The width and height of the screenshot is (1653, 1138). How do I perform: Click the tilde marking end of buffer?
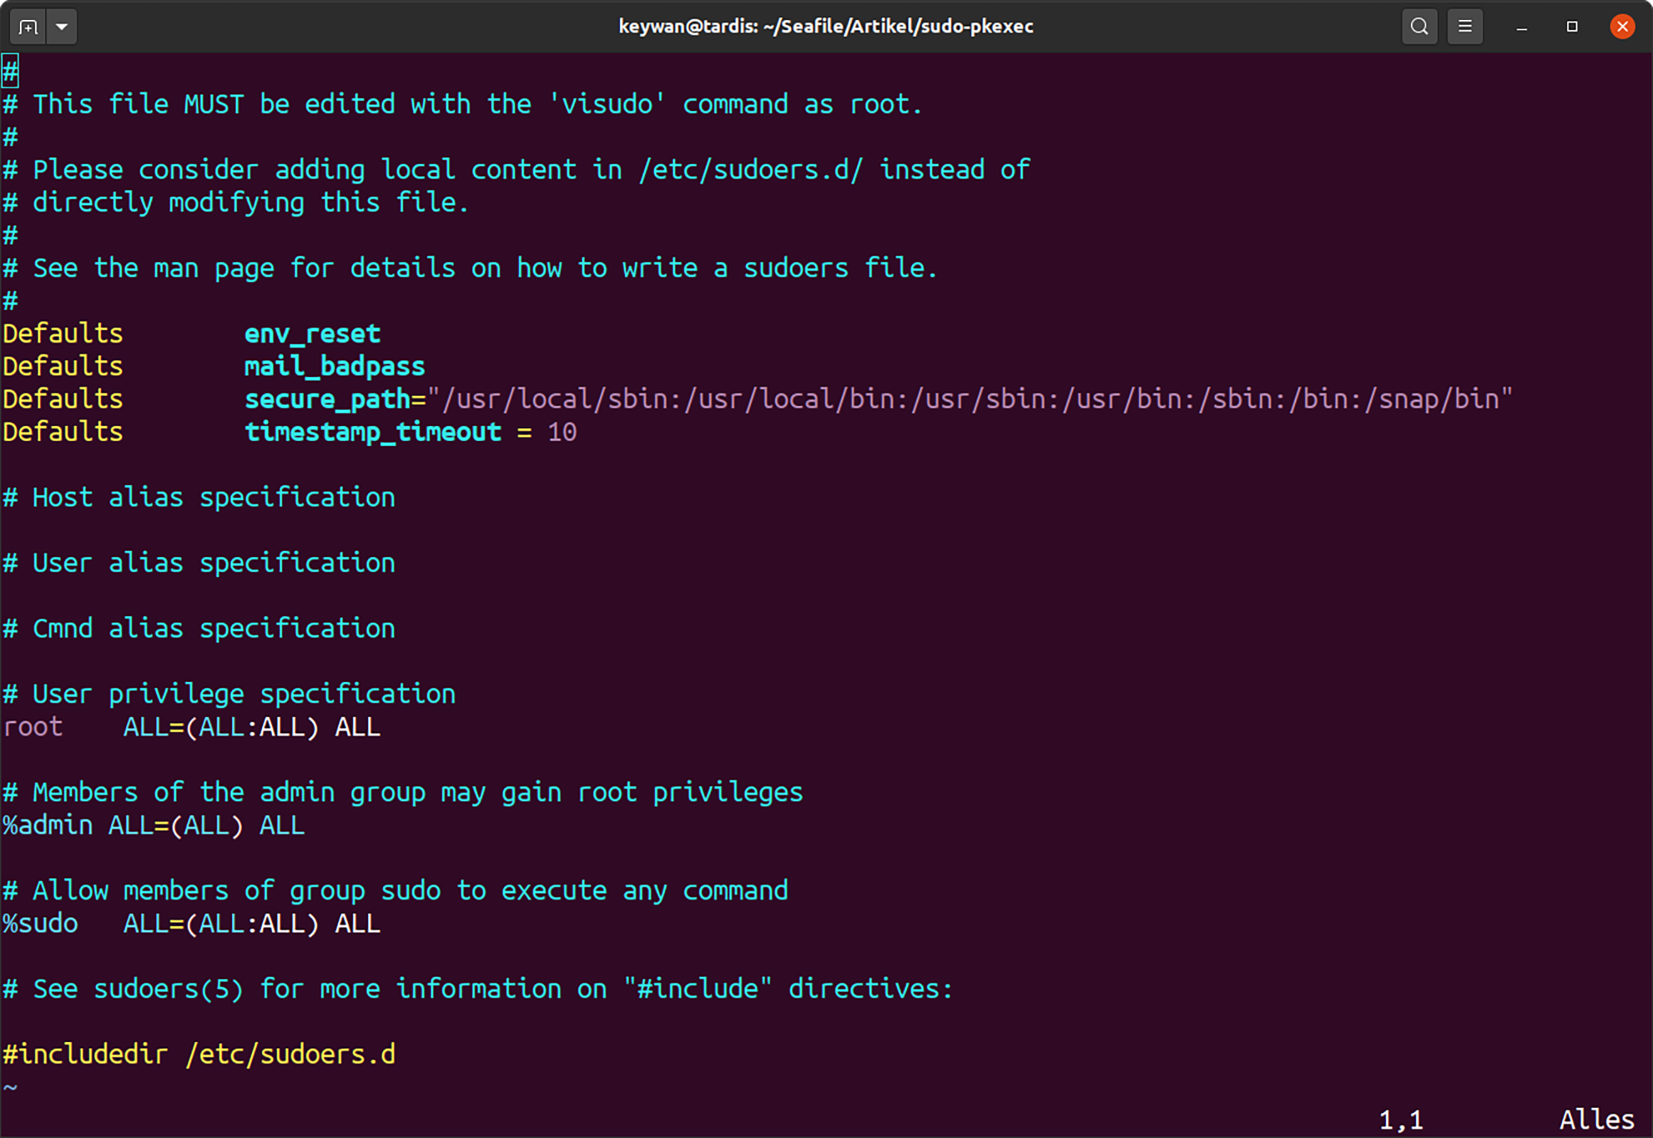click(10, 1086)
